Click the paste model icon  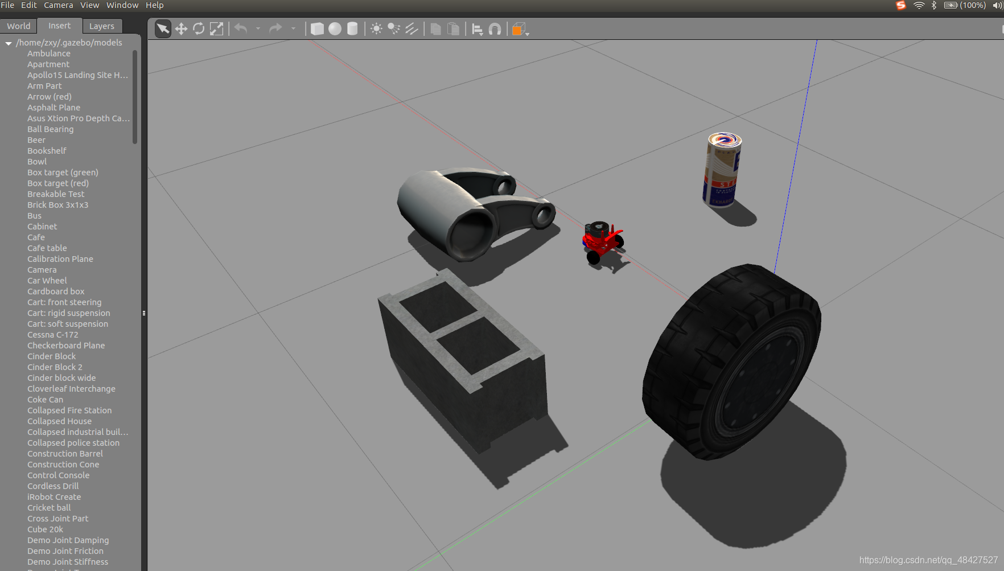[454, 29]
